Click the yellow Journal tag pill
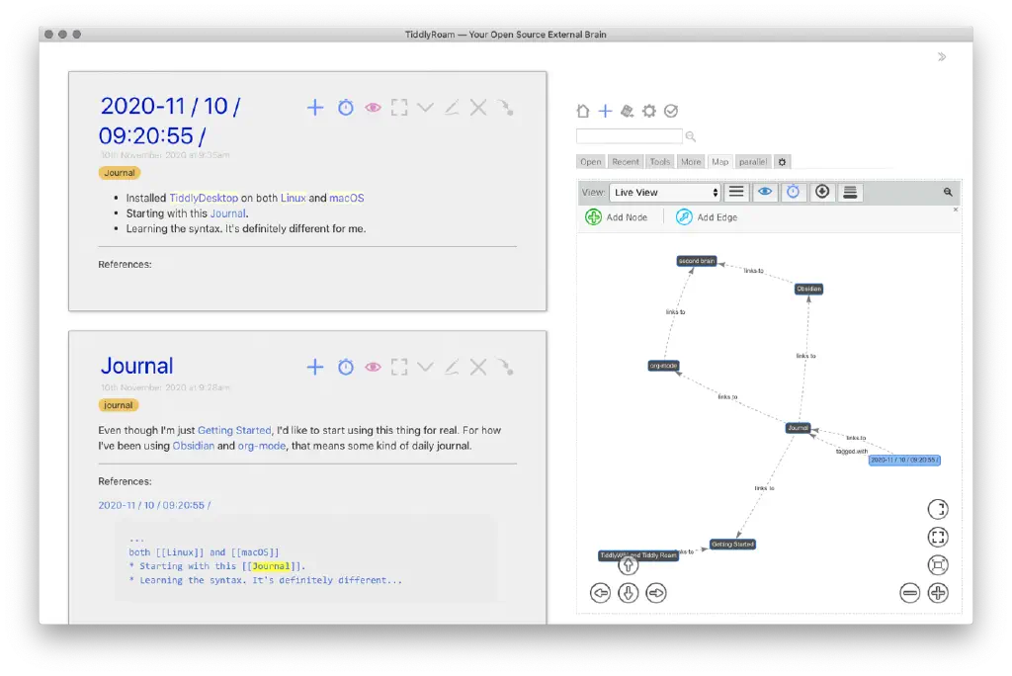Screen dimensions: 1012x676 (120, 173)
